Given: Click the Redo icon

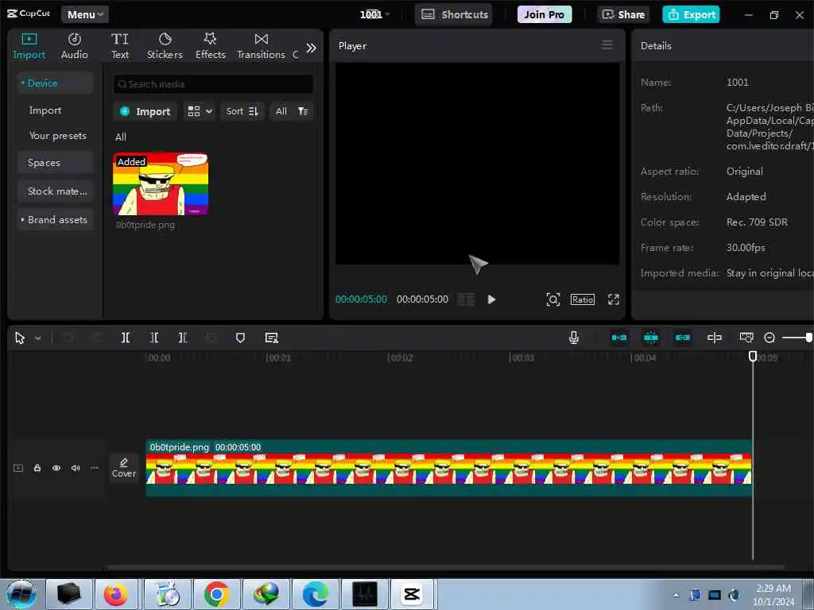Looking at the screenshot, I should point(97,338).
